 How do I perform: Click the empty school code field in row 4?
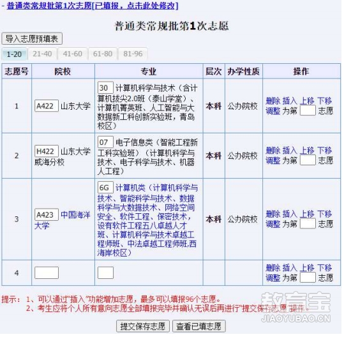(x=47, y=273)
